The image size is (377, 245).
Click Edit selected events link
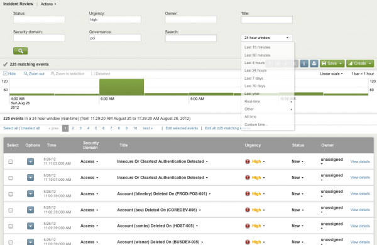point(182,128)
